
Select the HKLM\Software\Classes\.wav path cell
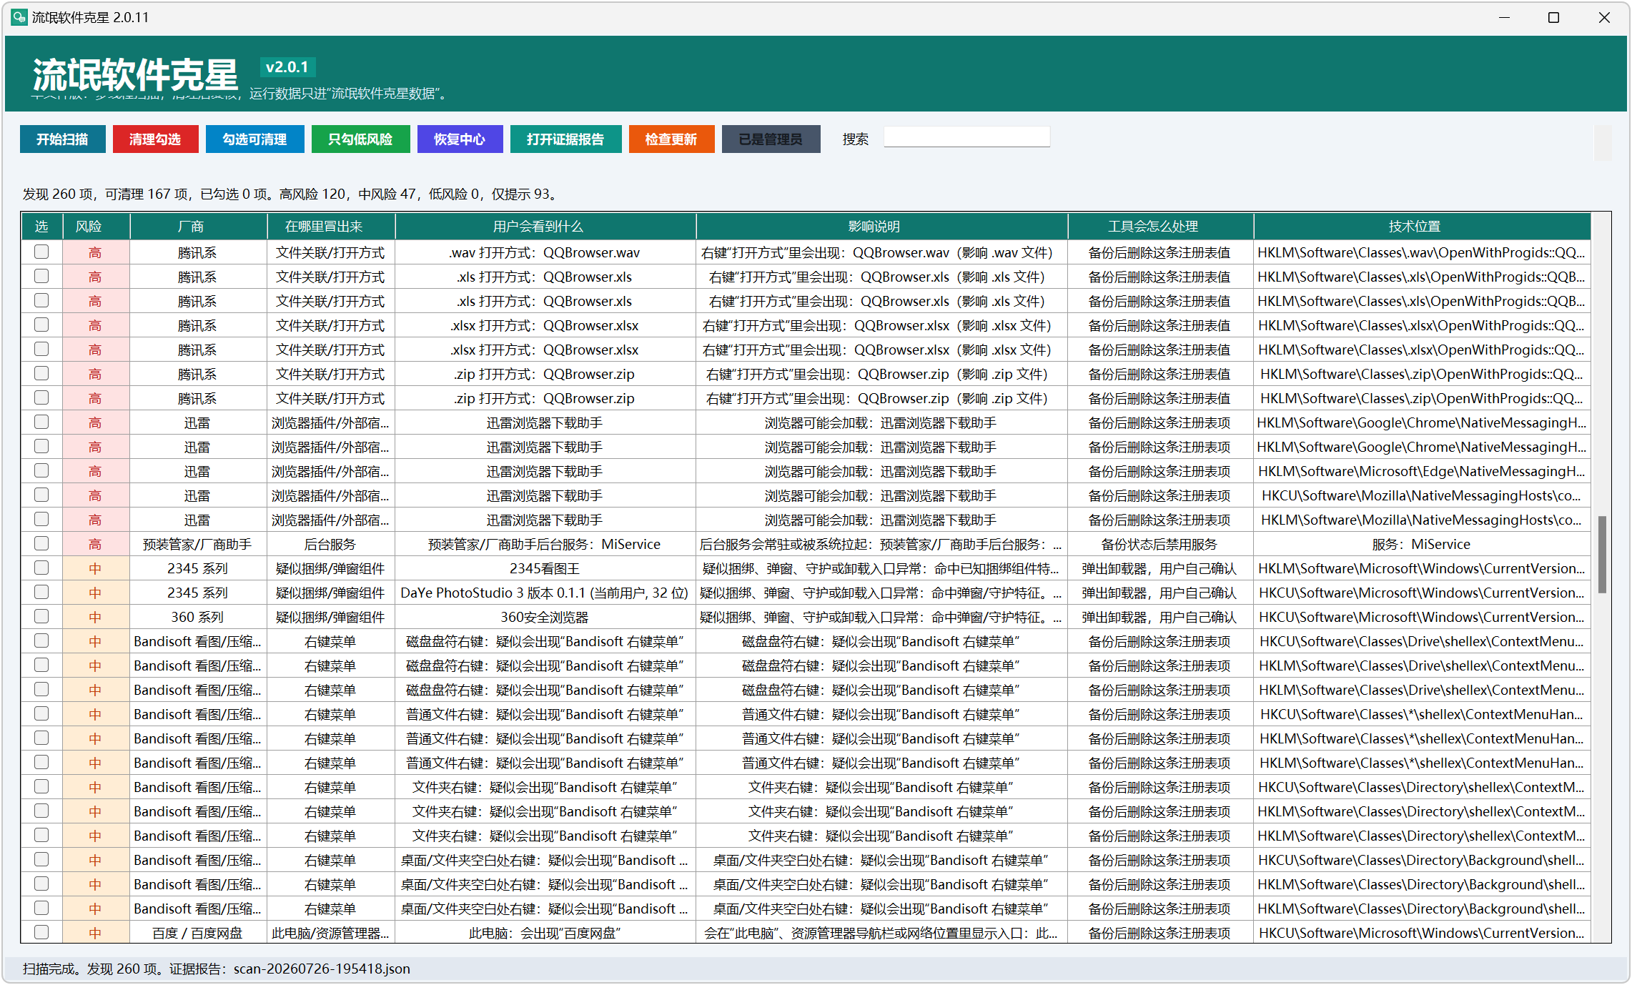point(1422,252)
